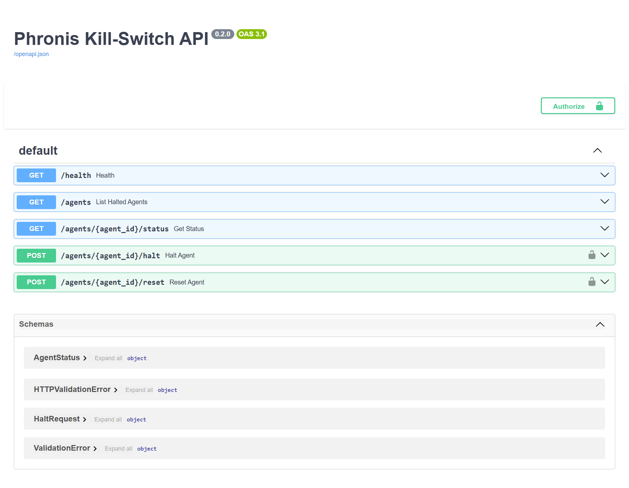Click the /health path text

click(x=76, y=175)
